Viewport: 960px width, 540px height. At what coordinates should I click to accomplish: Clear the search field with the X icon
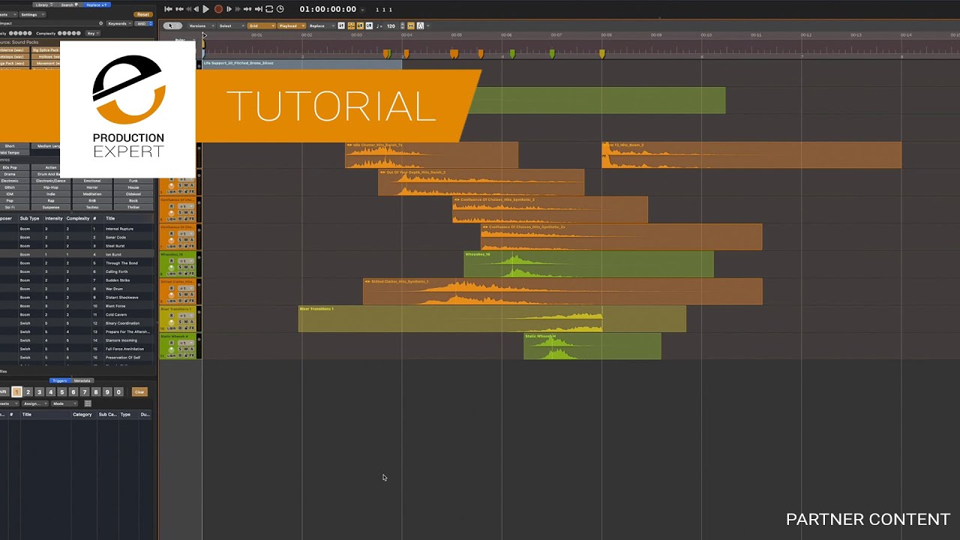coord(100,23)
